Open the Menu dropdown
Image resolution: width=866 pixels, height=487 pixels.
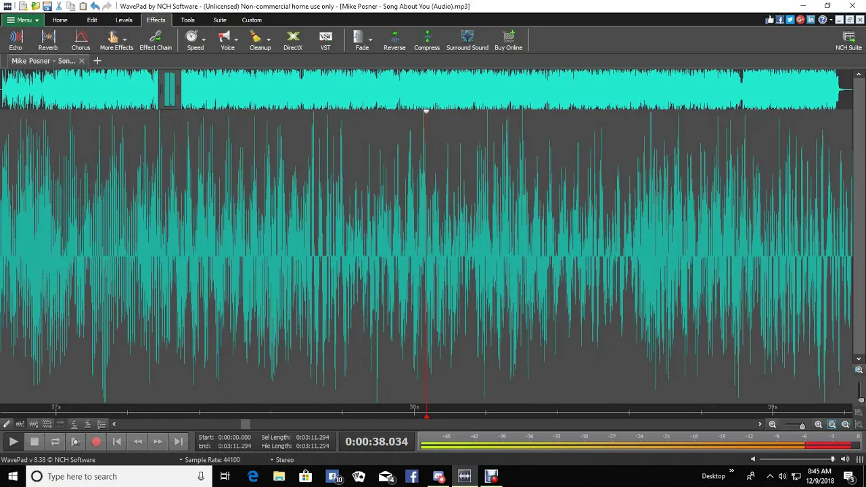[22, 20]
